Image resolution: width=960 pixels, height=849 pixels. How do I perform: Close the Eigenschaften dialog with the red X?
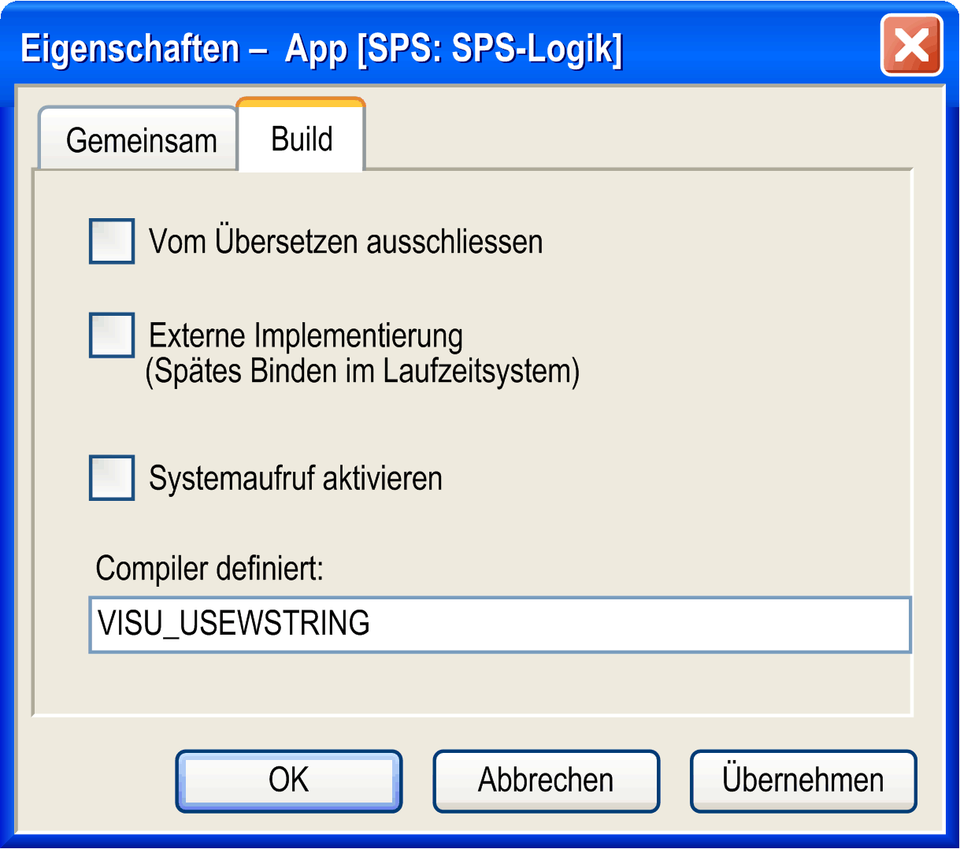911,45
